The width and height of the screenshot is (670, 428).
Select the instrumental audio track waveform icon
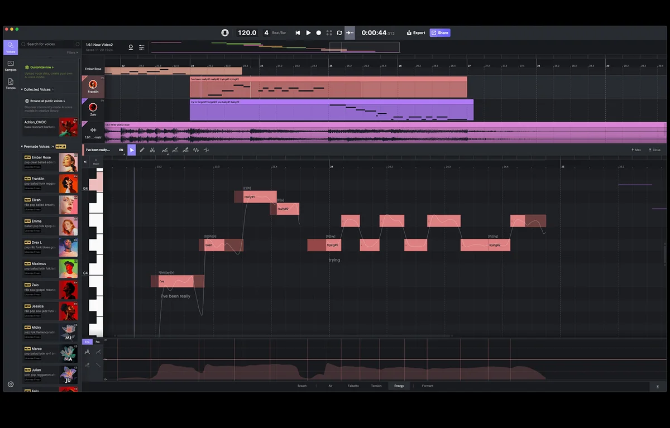pos(93,130)
